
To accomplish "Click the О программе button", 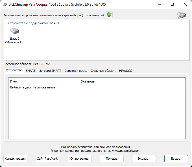I will (x=80, y=159).
